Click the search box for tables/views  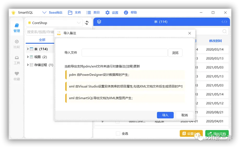pyautogui.click(x=41, y=32)
